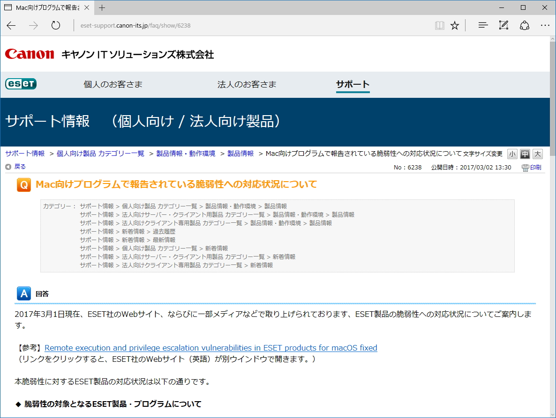Click the 公開日時：2017/03/02 13:30 text
556x418 pixels.
pyautogui.click(x=471, y=168)
